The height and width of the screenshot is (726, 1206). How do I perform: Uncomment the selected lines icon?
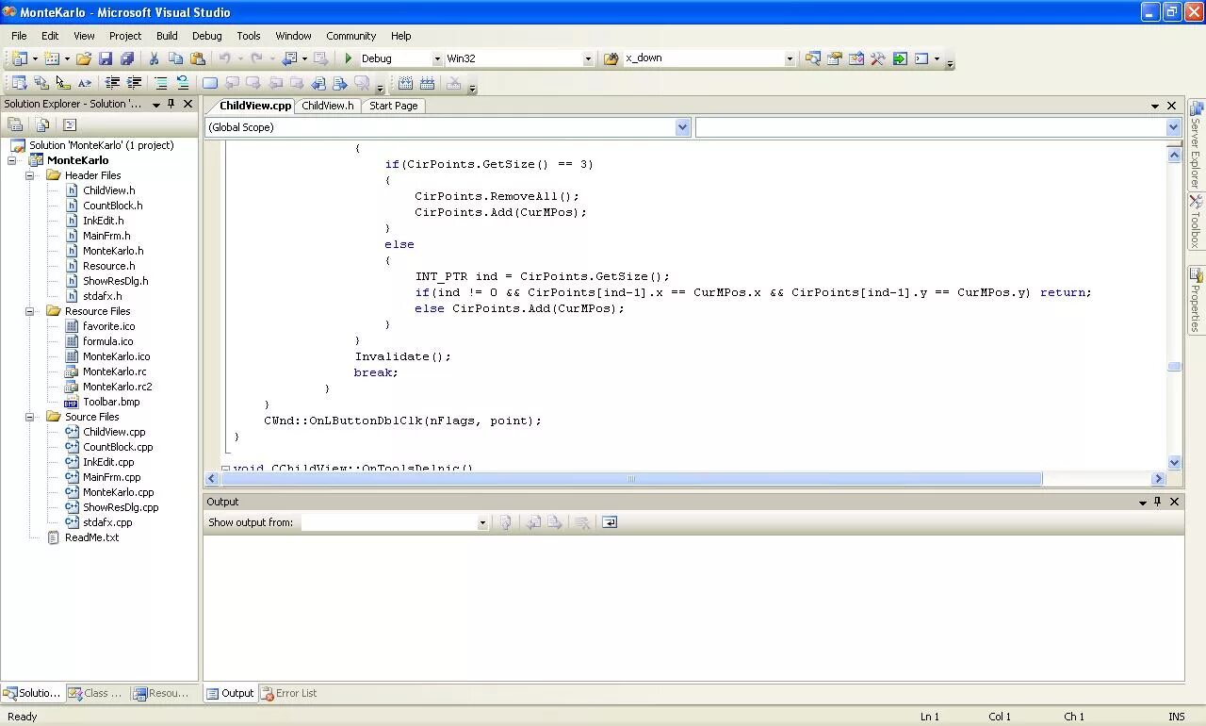pos(182,83)
